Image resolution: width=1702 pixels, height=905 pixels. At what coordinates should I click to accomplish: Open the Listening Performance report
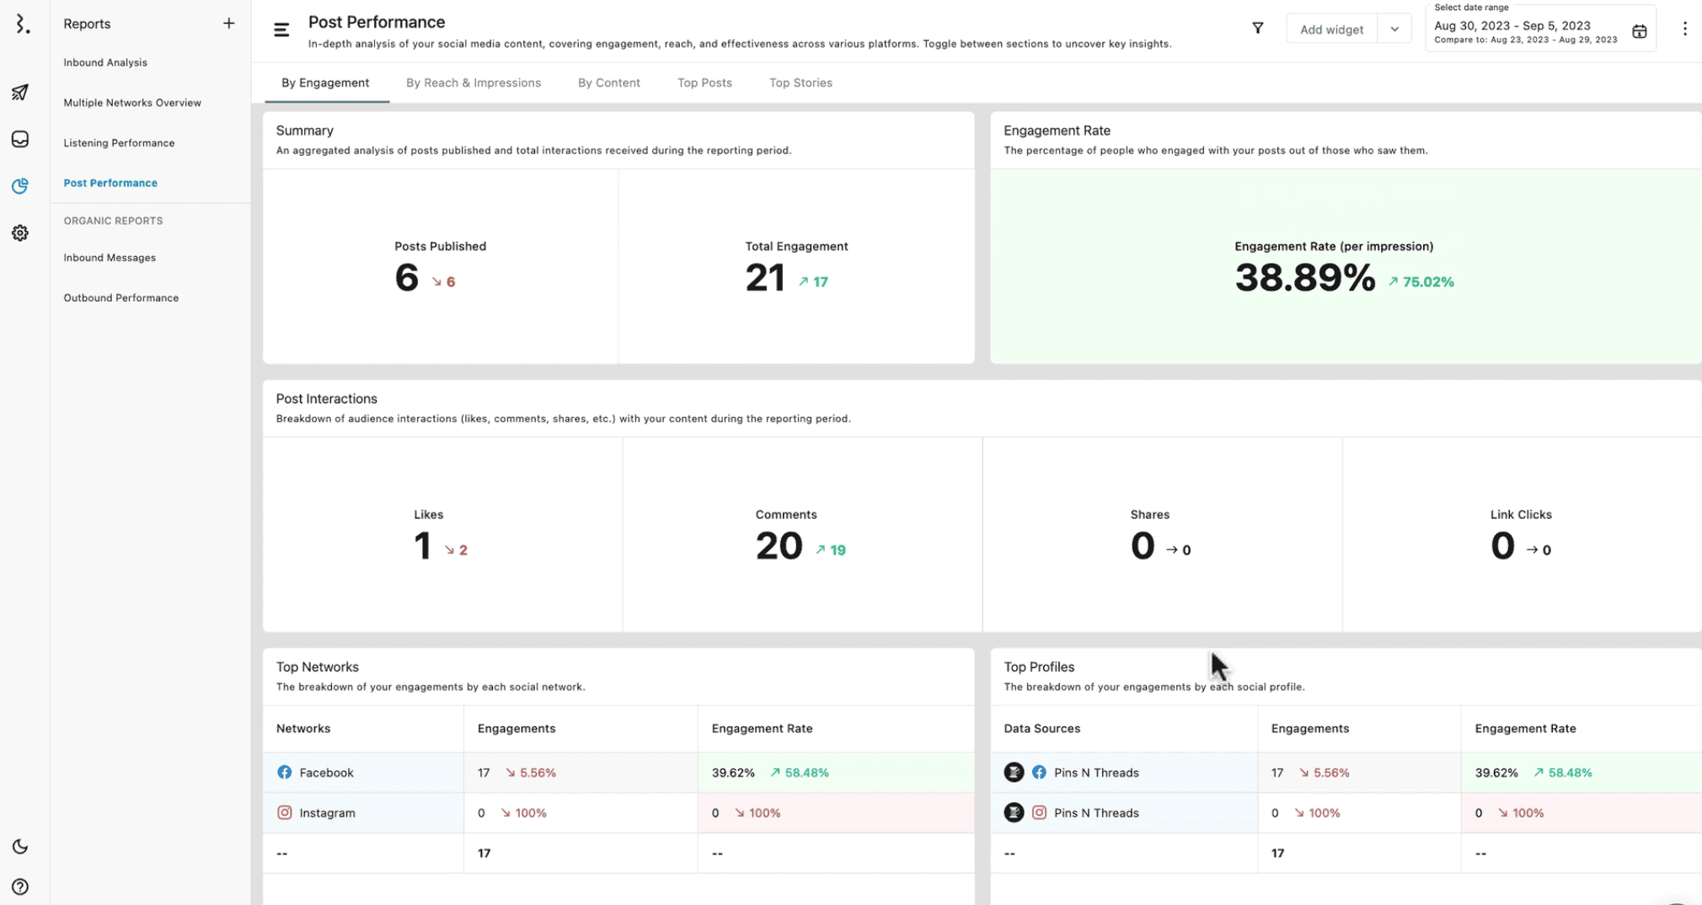click(119, 143)
